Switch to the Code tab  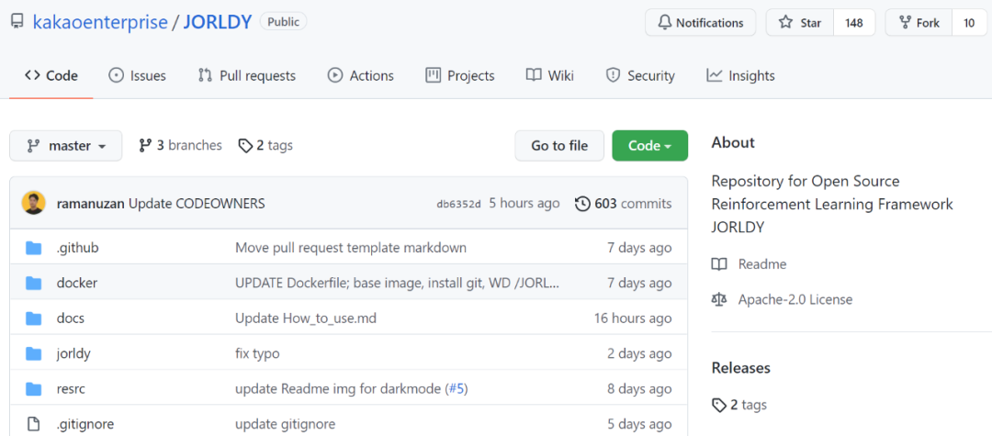click(x=51, y=76)
